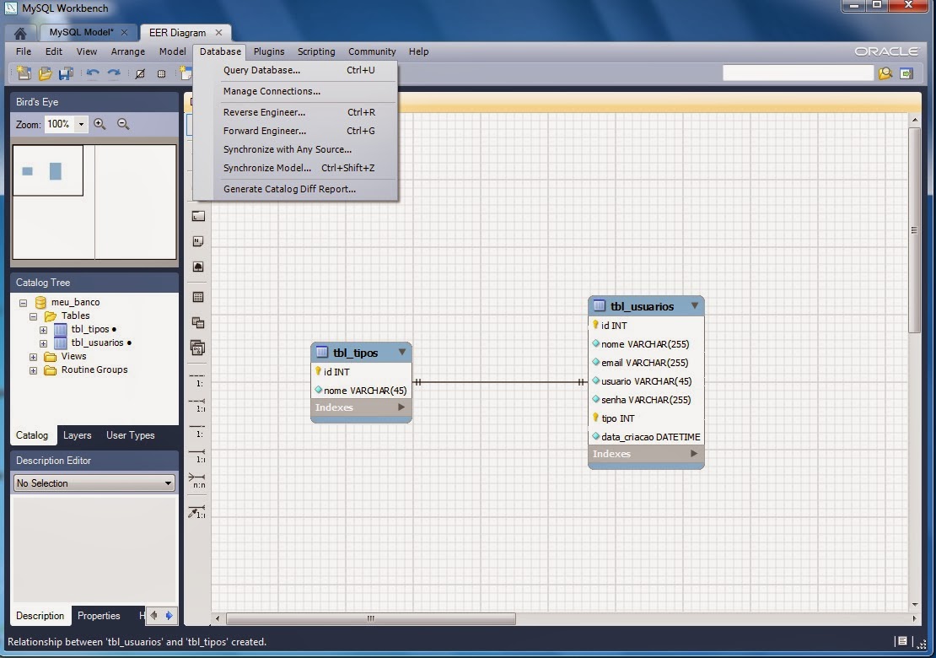The image size is (936, 658).
Task: Select the Place New Layer tool
Action: pos(197,214)
